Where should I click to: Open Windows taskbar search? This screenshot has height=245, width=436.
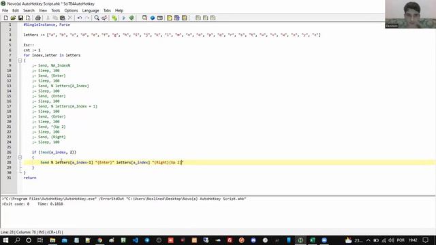pyautogui.click(x=17, y=240)
